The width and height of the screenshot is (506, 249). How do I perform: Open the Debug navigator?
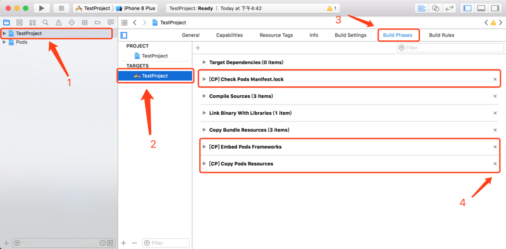[x=85, y=23]
